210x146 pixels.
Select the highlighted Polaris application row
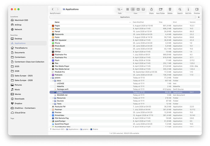point(125,92)
